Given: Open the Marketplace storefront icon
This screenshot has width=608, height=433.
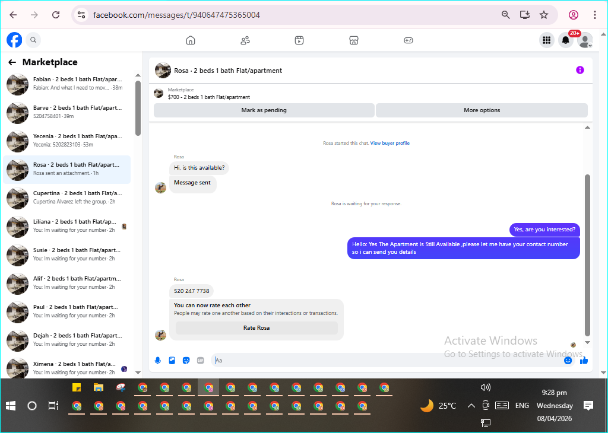Looking at the screenshot, I should [x=354, y=40].
